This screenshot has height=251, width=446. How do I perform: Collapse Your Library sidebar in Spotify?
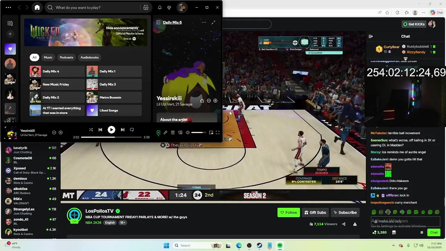pos(10,23)
